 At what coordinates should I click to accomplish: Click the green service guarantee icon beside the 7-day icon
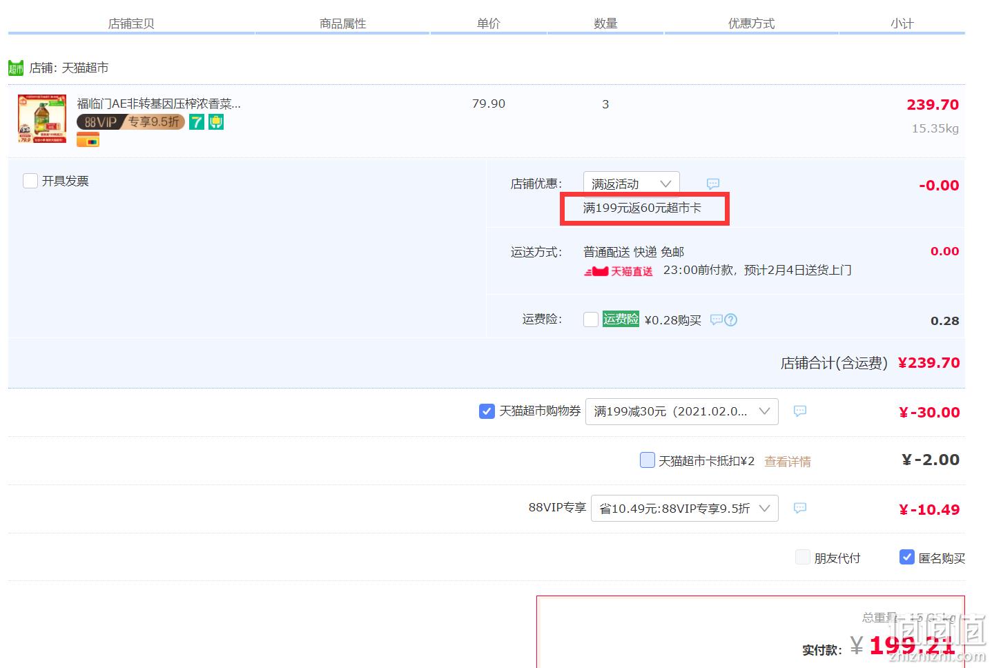216,122
